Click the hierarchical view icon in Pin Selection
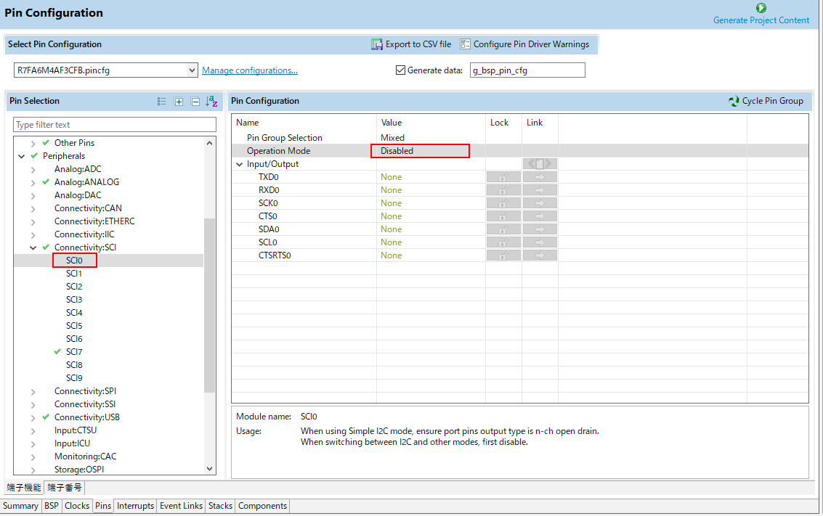823x516 pixels. point(162,102)
